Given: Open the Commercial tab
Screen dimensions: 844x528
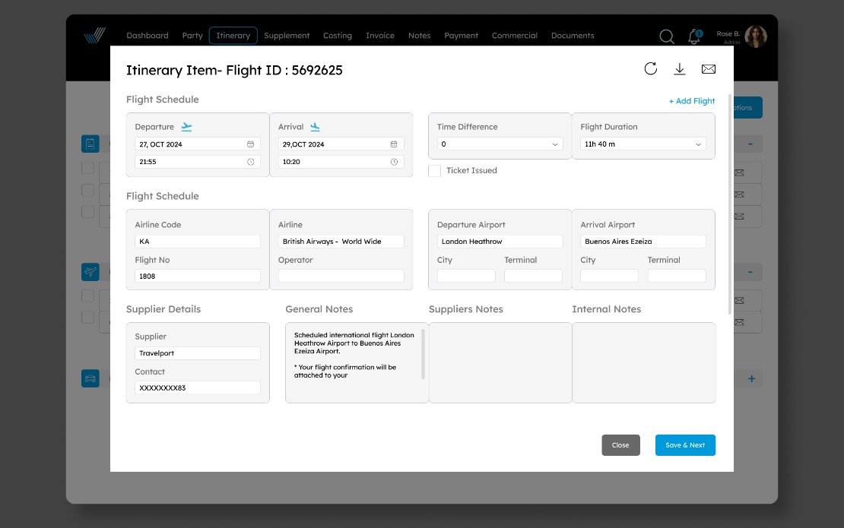Looking at the screenshot, I should point(515,36).
